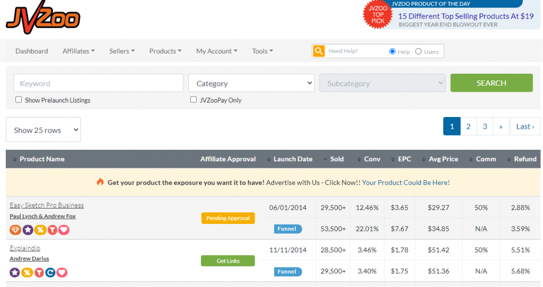Viewport: 543px width, 287px height.
Task: Expand the Sellers menu
Action: [x=122, y=51]
